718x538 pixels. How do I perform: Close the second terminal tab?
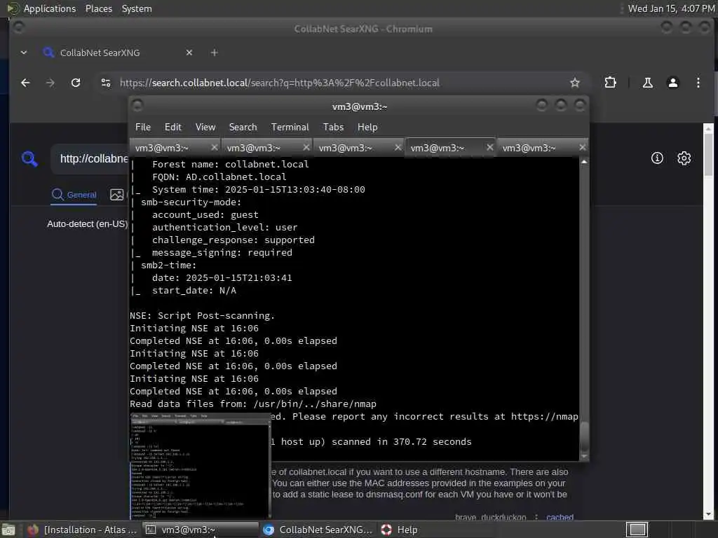click(306, 147)
